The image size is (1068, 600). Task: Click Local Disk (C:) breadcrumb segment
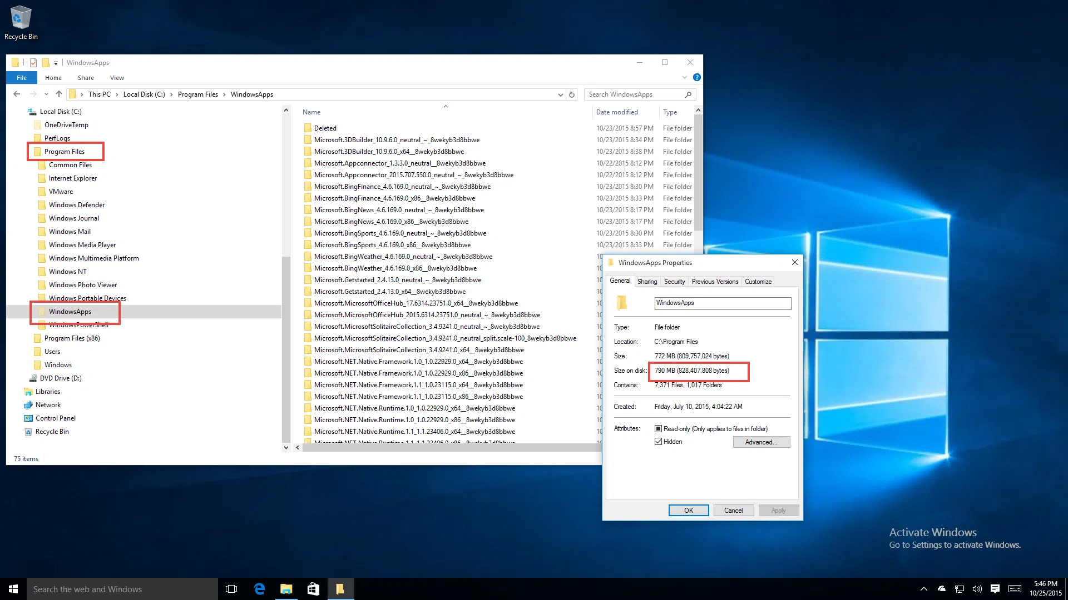pos(144,94)
